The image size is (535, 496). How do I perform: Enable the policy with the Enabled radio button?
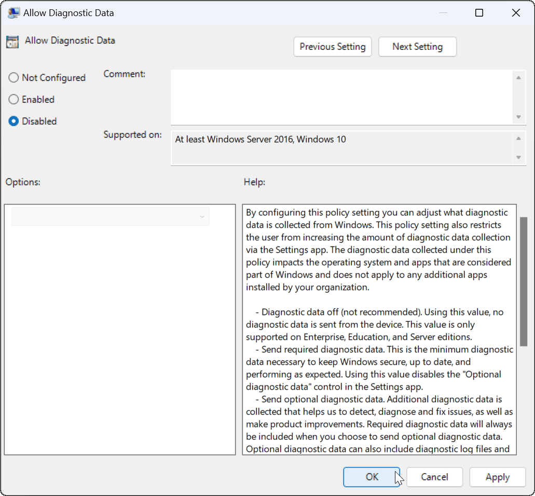point(13,99)
